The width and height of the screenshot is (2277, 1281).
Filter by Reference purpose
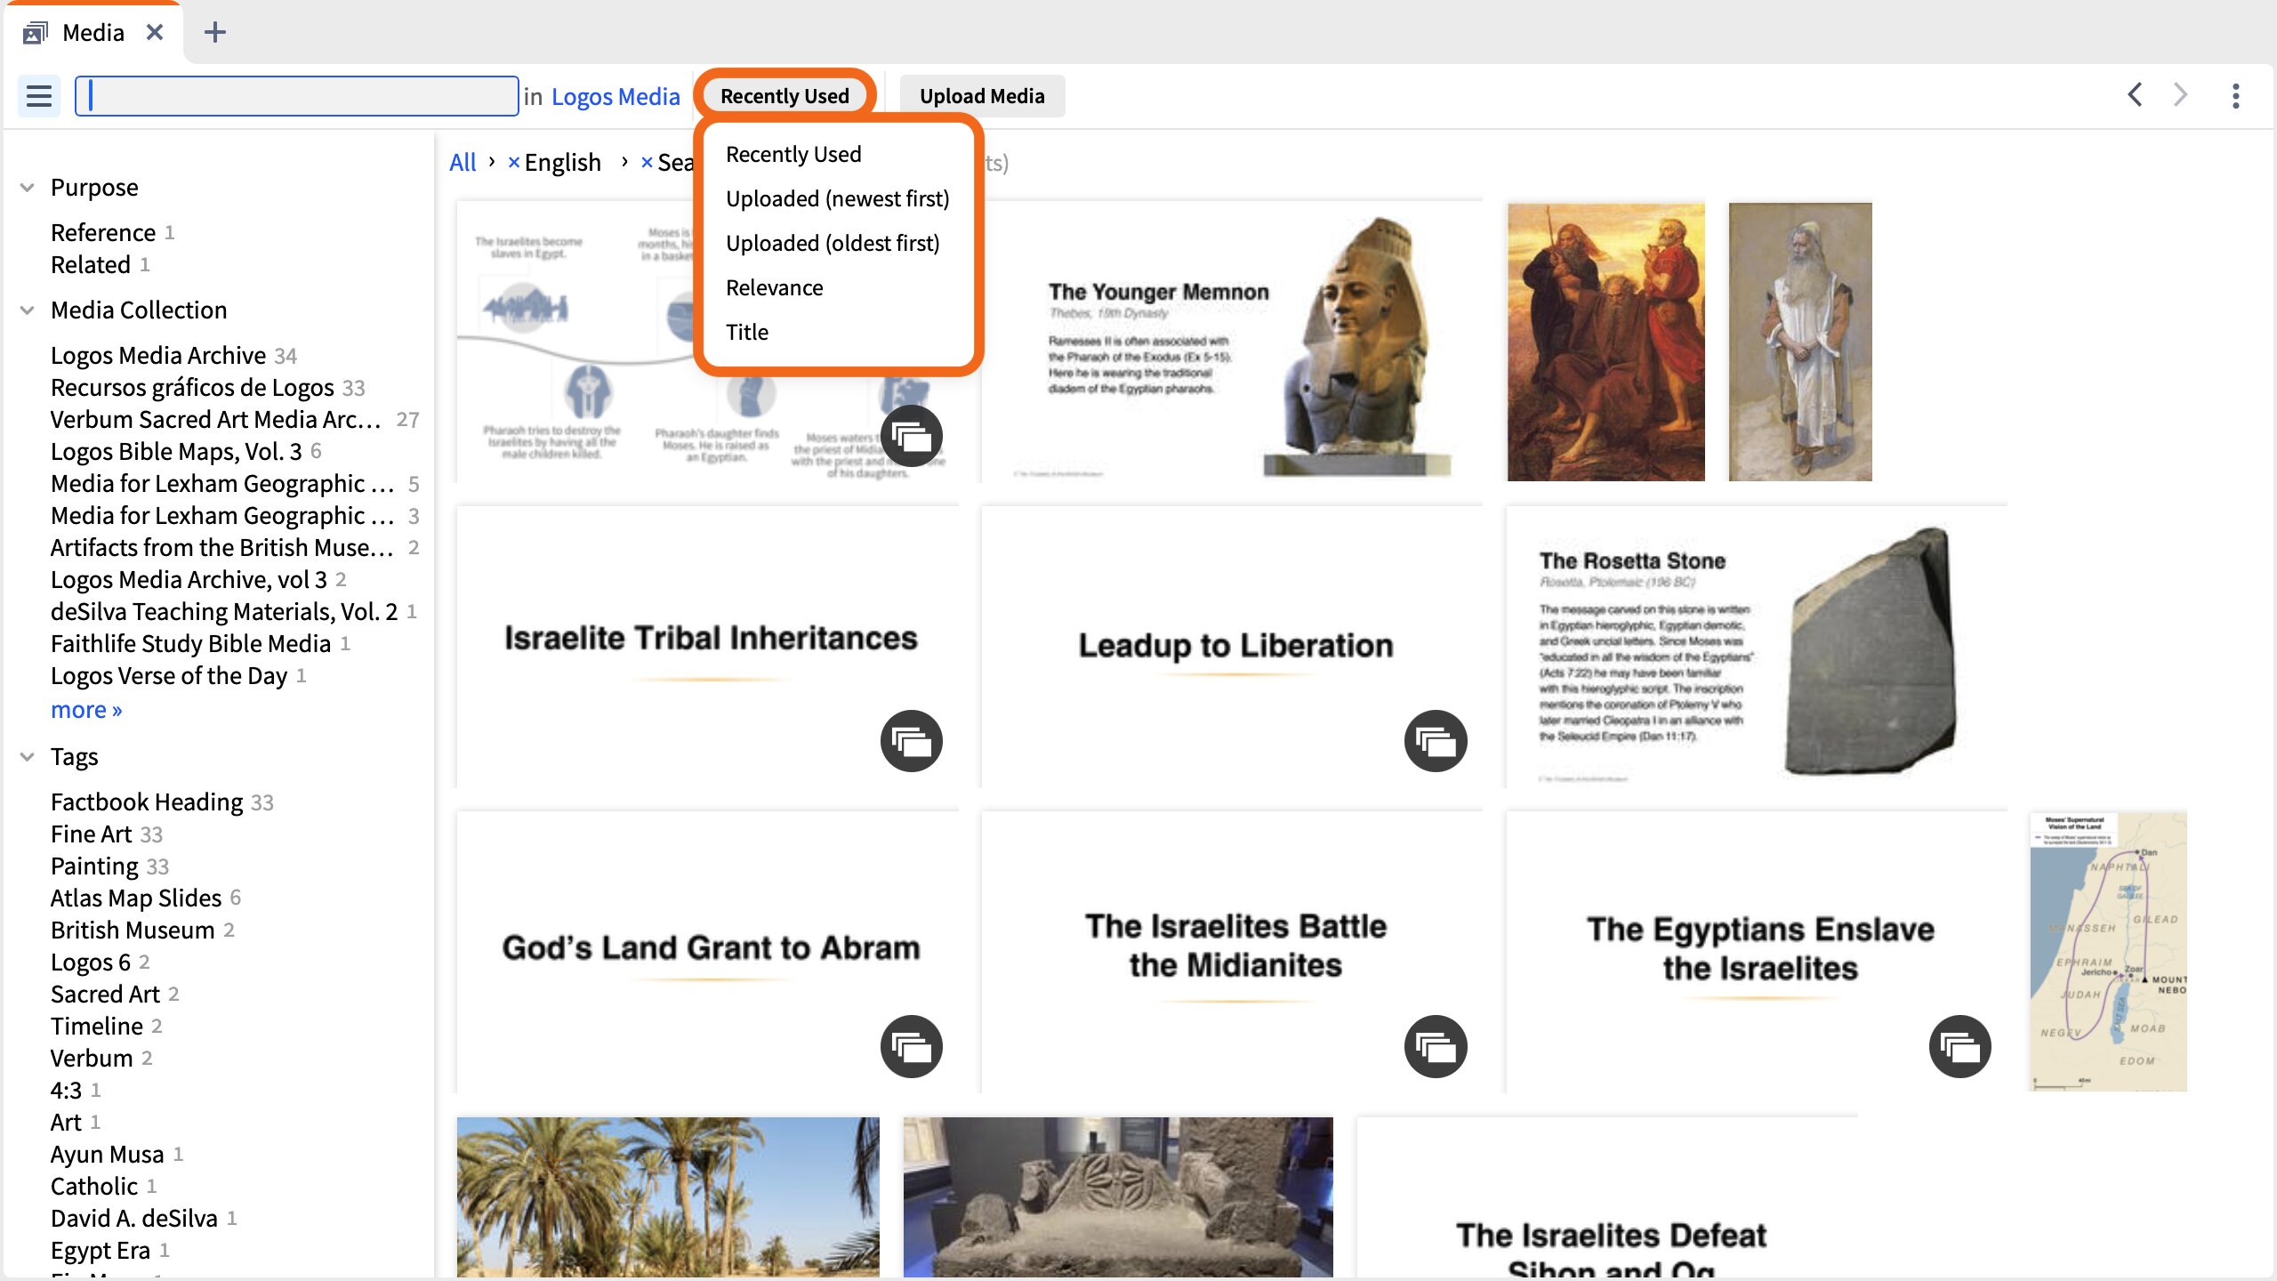pos(103,233)
